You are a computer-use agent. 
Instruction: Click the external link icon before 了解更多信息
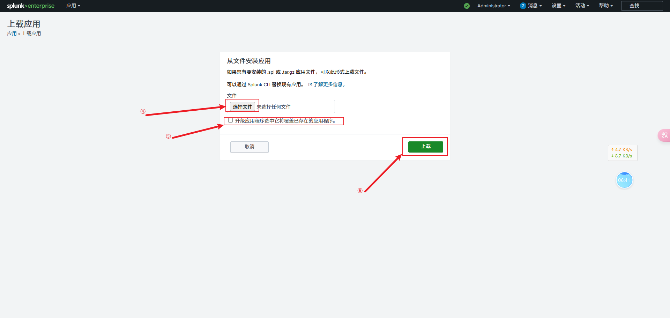[310, 84]
